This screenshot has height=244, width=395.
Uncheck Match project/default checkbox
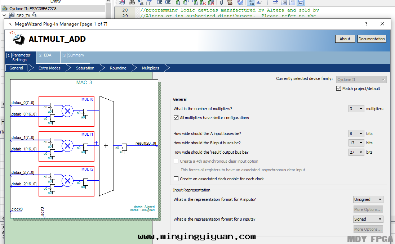point(338,89)
